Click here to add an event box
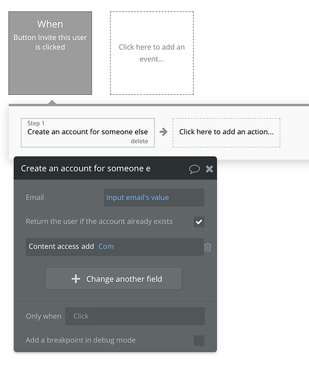 click(152, 53)
